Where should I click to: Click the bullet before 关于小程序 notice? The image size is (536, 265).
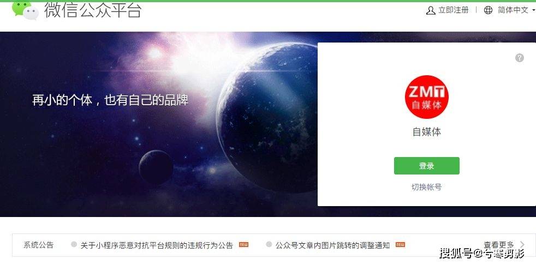pos(74,244)
